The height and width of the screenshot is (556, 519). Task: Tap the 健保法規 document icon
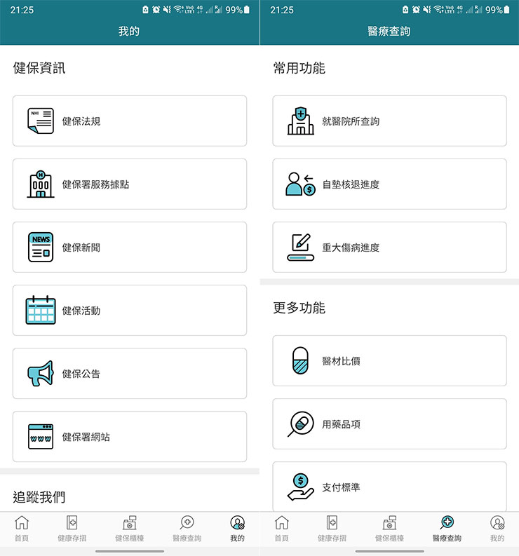(41, 121)
